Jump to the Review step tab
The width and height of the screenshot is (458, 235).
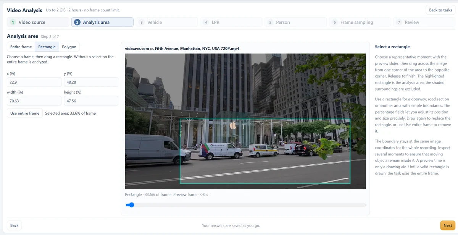pos(424,22)
